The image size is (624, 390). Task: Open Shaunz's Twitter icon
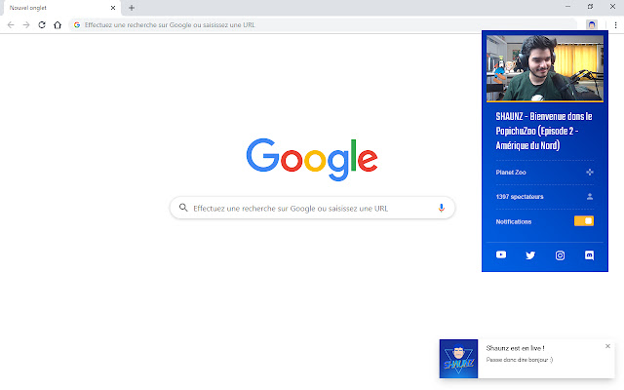click(x=530, y=255)
